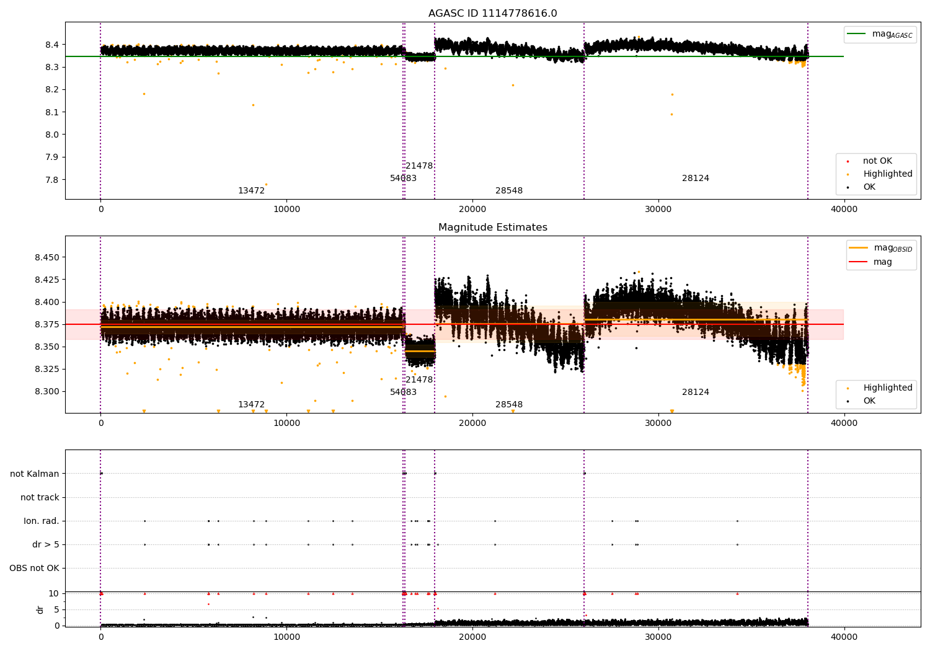This screenshot has height=651, width=930.
Task: Click the y-axis tick label '8.450'
Action: (x=47, y=257)
